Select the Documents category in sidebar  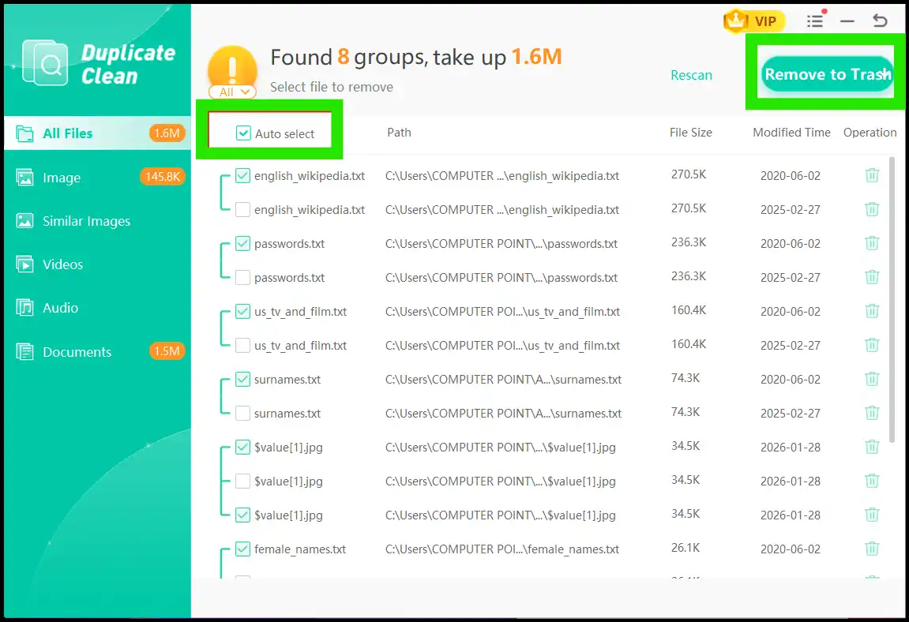(77, 351)
